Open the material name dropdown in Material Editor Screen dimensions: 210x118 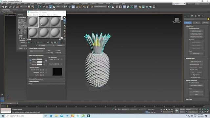[x=46, y=46]
